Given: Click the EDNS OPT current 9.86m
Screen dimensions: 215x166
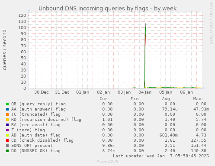Looking at the screenshot, I should point(109,146).
